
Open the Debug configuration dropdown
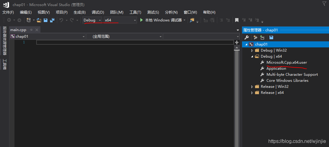[x=92, y=20]
